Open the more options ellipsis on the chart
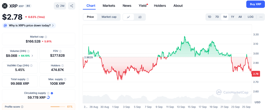The height and width of the screenshot is (110, 265). (x=261, y=17)
